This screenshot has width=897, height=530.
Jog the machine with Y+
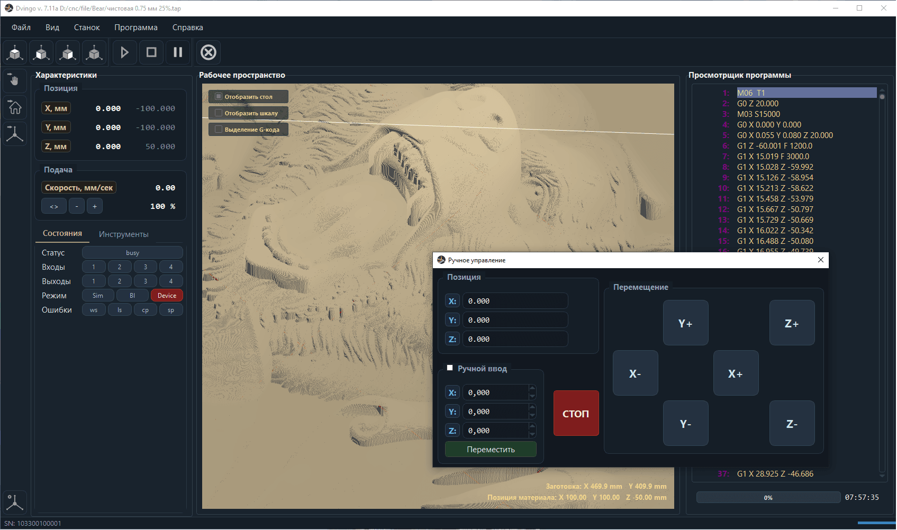[x=686, y=323]
